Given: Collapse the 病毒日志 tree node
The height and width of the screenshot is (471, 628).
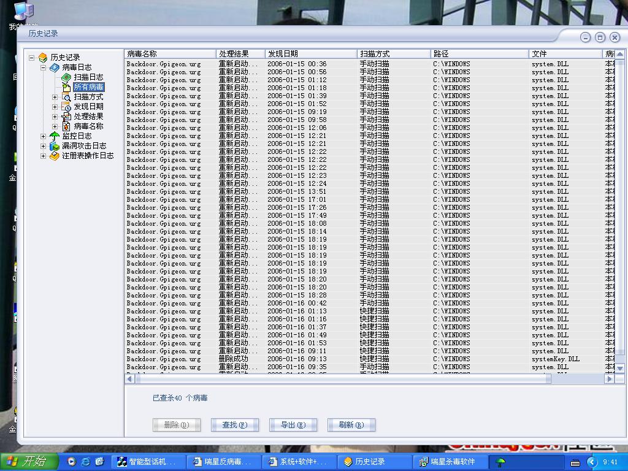Looking at the screenshot, I should click(44, 67).
